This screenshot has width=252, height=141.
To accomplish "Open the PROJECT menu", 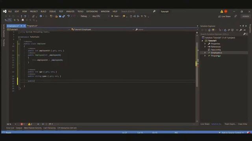I will tap(34, 11).
